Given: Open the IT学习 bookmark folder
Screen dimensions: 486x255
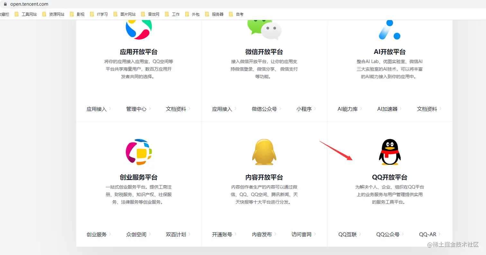Looking at the screenshot, I should point(99,14).
